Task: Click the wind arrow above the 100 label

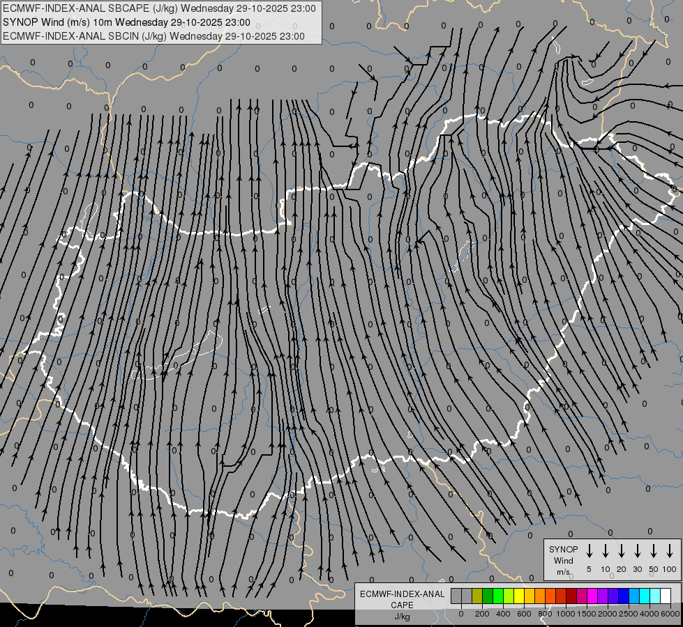Action: (x=670, y=551)
